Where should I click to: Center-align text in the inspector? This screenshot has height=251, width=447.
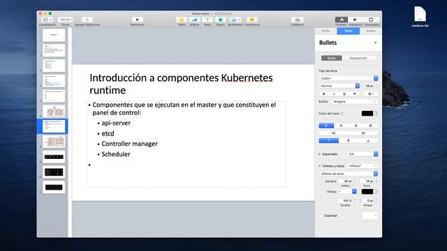[341, 125]
